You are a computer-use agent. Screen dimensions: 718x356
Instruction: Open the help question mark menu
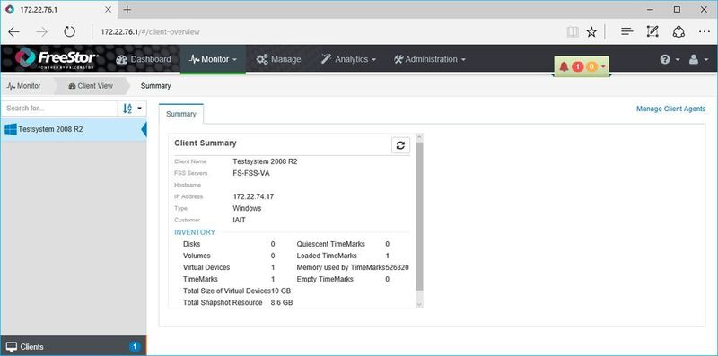(670, 59)
